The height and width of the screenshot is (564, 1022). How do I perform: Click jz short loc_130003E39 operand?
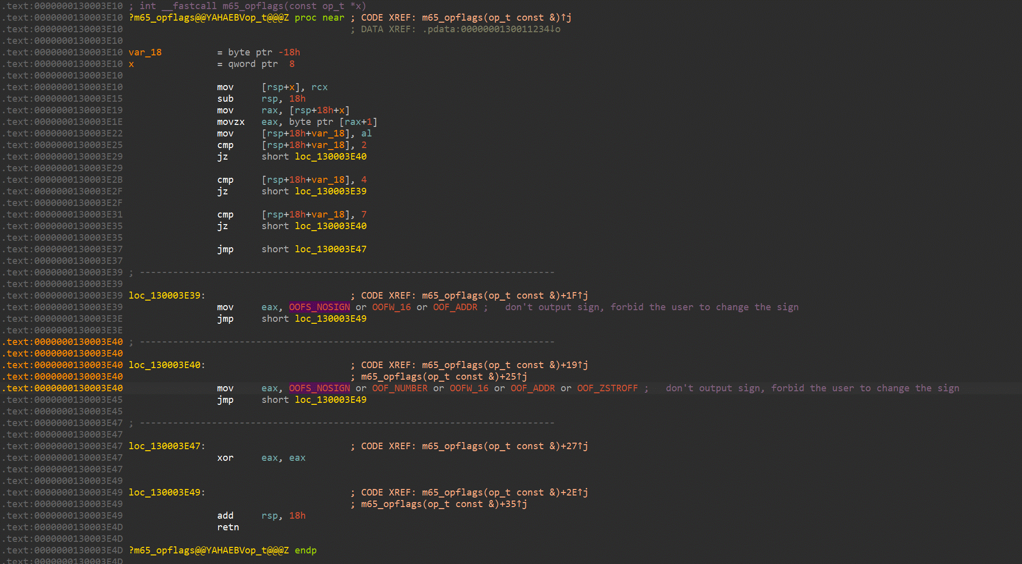pos(330,191)
